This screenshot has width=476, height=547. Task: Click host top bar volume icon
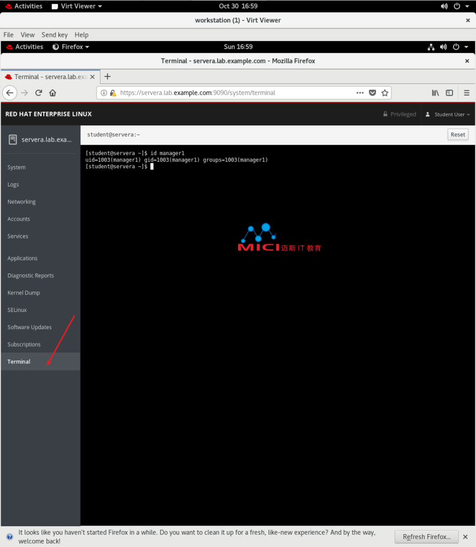pos(444,6)
